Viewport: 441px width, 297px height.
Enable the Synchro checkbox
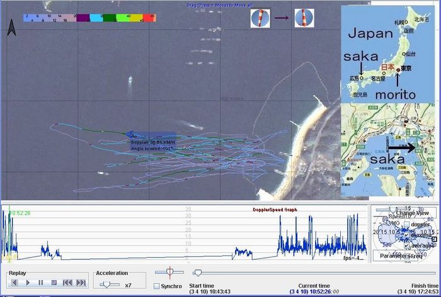click(x=157, y=286)
